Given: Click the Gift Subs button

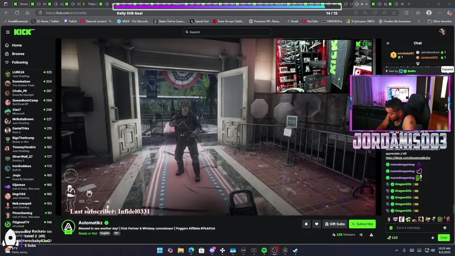Looking at the screenshot, I should click(x=334, y=224).
